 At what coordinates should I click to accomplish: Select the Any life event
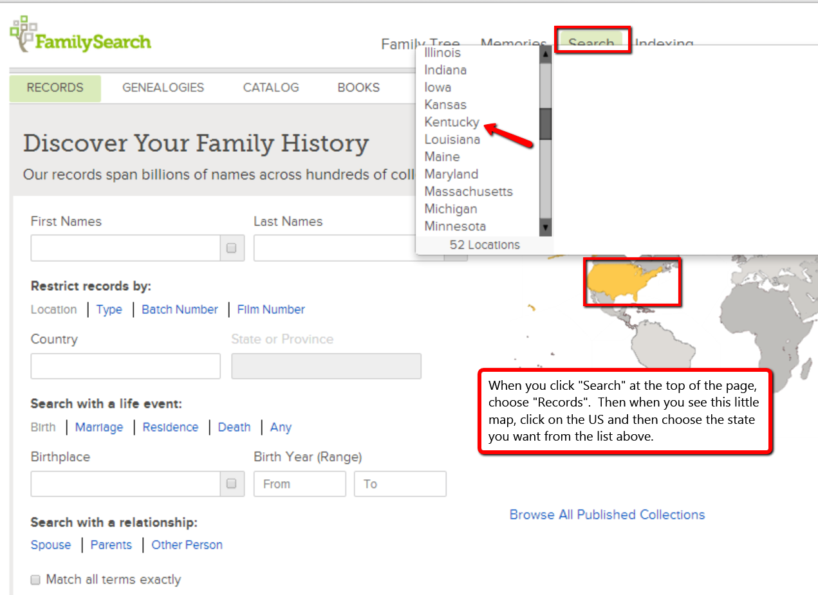(281, 427)
